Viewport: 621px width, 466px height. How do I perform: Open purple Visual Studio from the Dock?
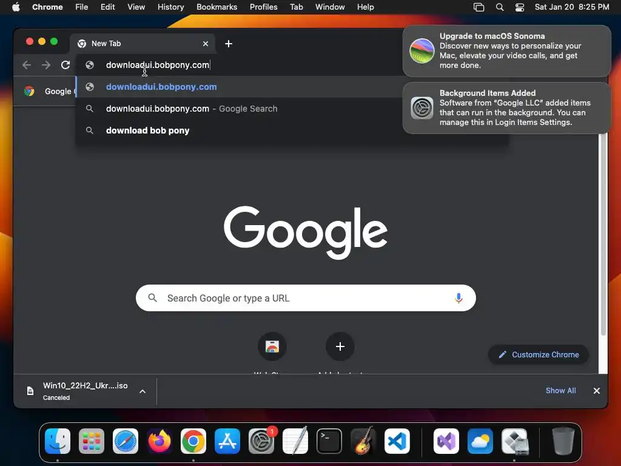click(446, 441)
